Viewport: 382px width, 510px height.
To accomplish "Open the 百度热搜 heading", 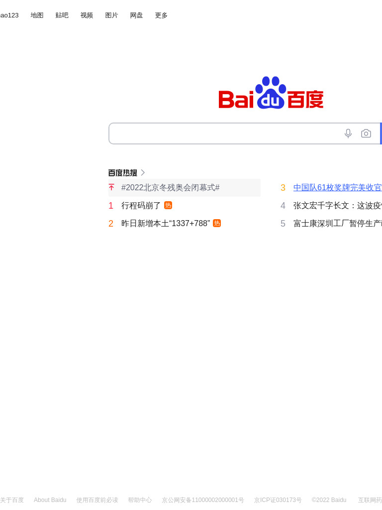I will coord(123,173).
